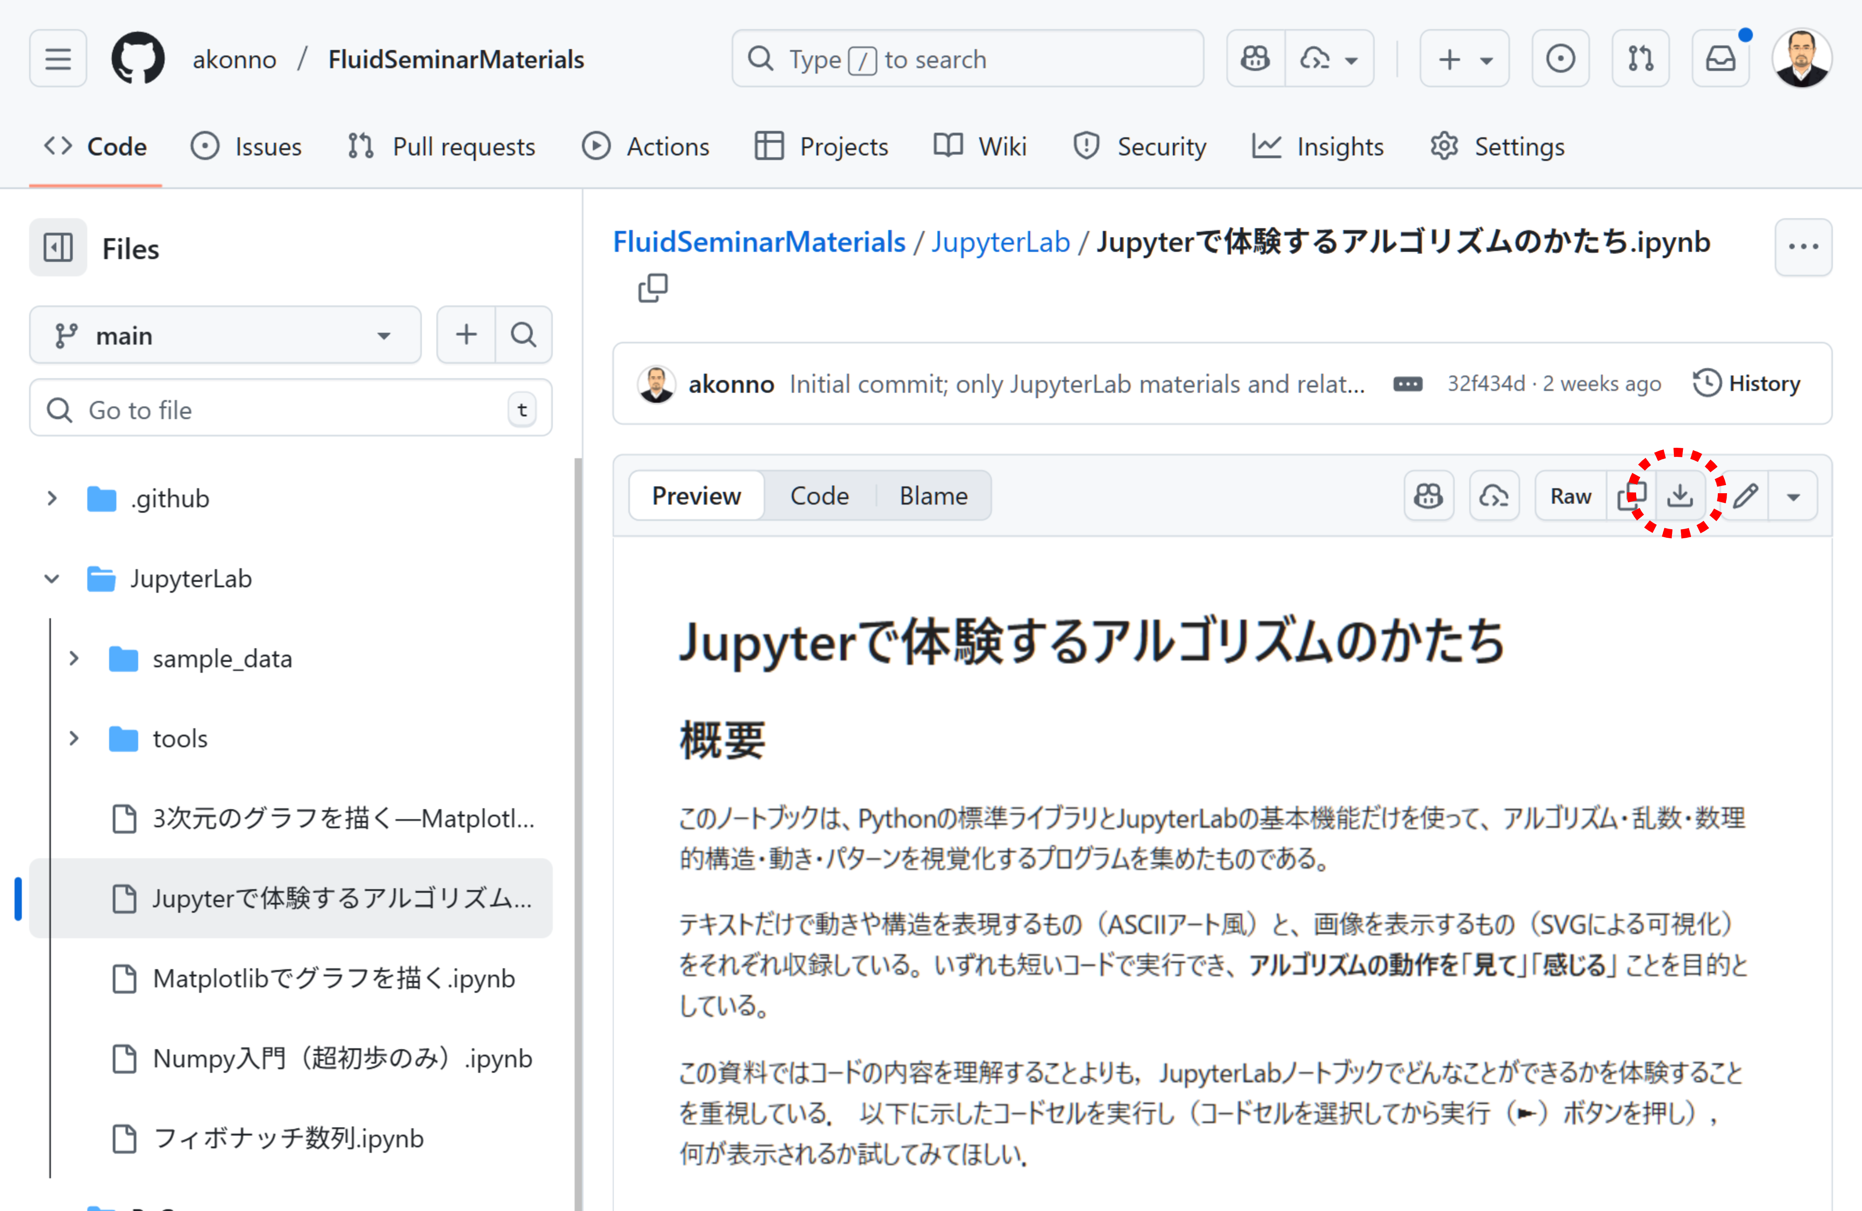Copy the file path icon
Viewport: 1862px width, 1211px height.
[652, 288]
